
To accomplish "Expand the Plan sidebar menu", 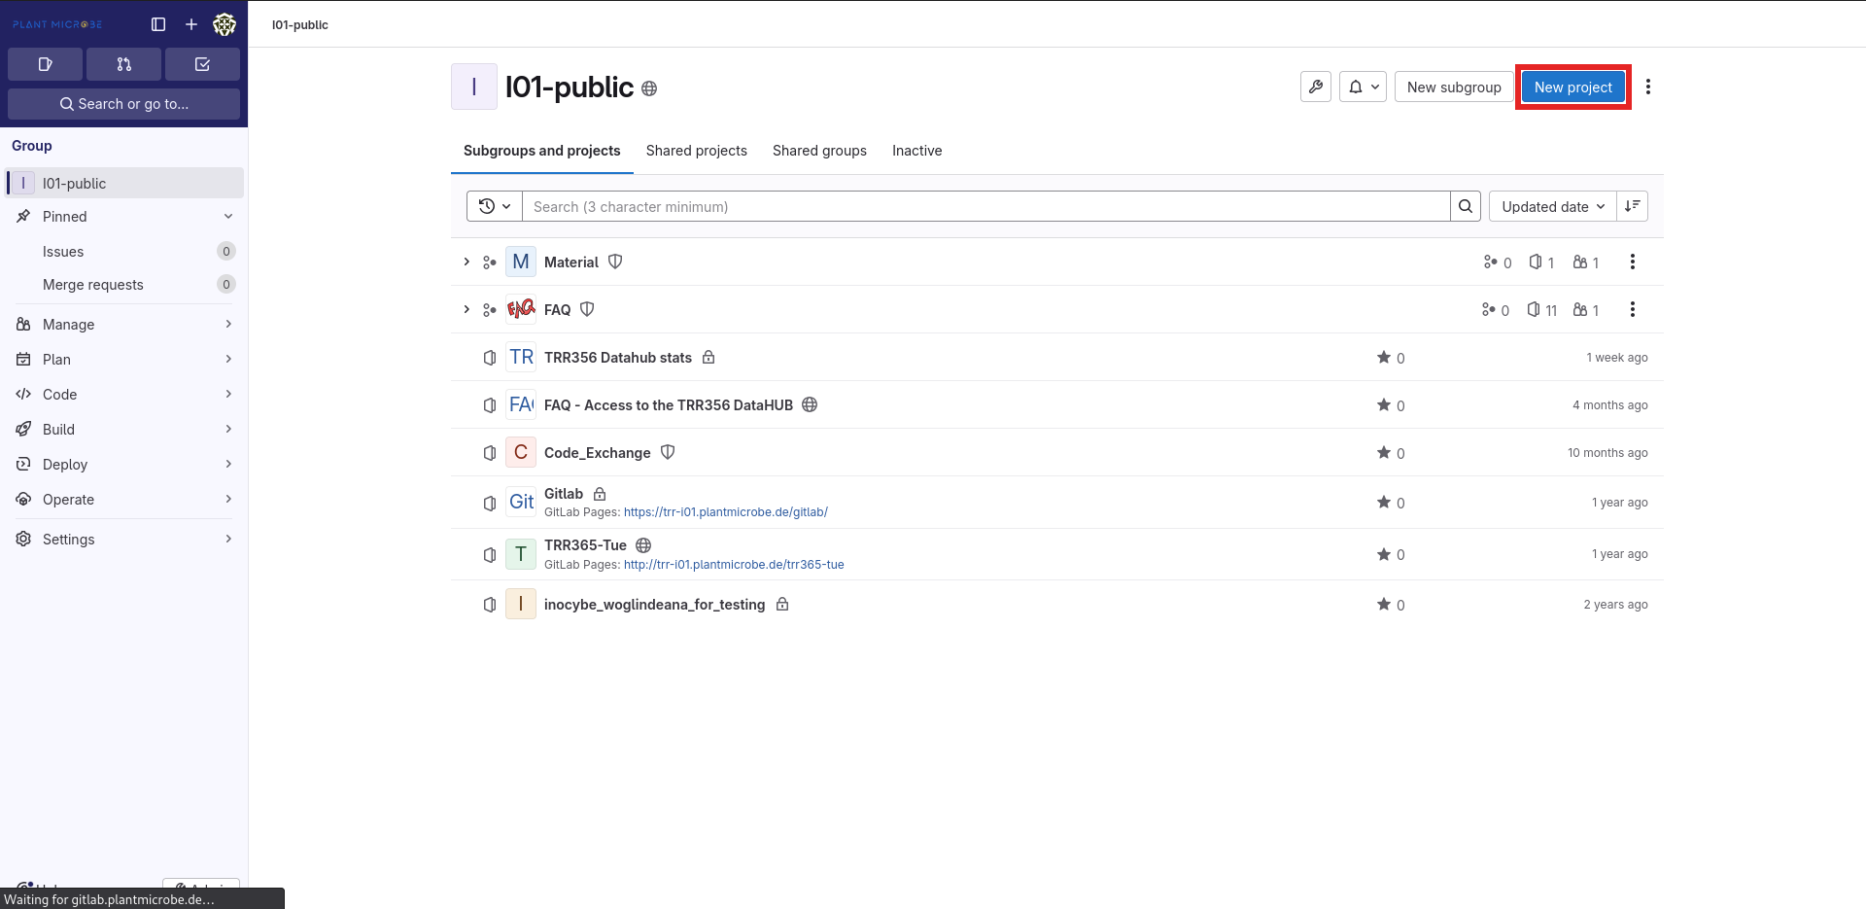I will click(x=123, y=359).
